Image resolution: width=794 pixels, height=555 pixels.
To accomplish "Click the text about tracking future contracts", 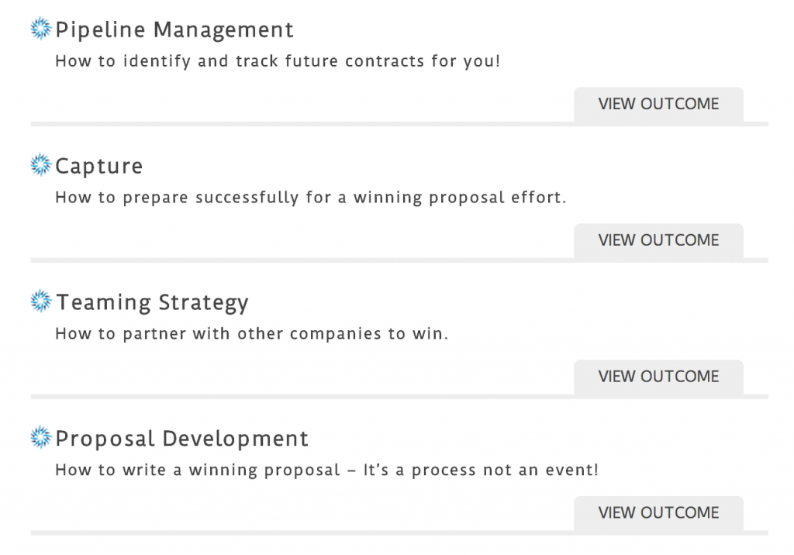I will point(278,61).
